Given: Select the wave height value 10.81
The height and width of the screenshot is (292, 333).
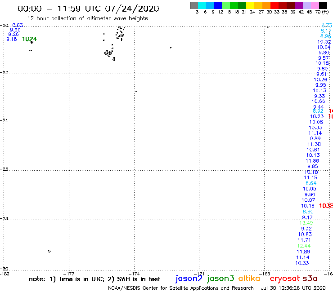Looking at the screenshot, I should click(x=313, y=150).
